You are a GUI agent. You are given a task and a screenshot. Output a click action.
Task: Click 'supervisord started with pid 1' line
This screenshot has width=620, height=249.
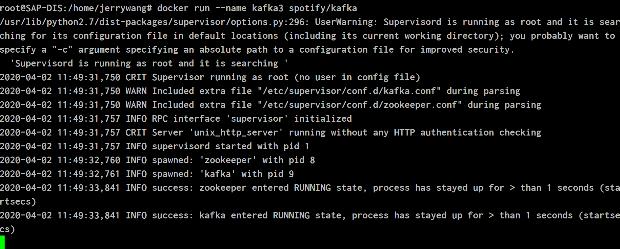coord(155,146)
